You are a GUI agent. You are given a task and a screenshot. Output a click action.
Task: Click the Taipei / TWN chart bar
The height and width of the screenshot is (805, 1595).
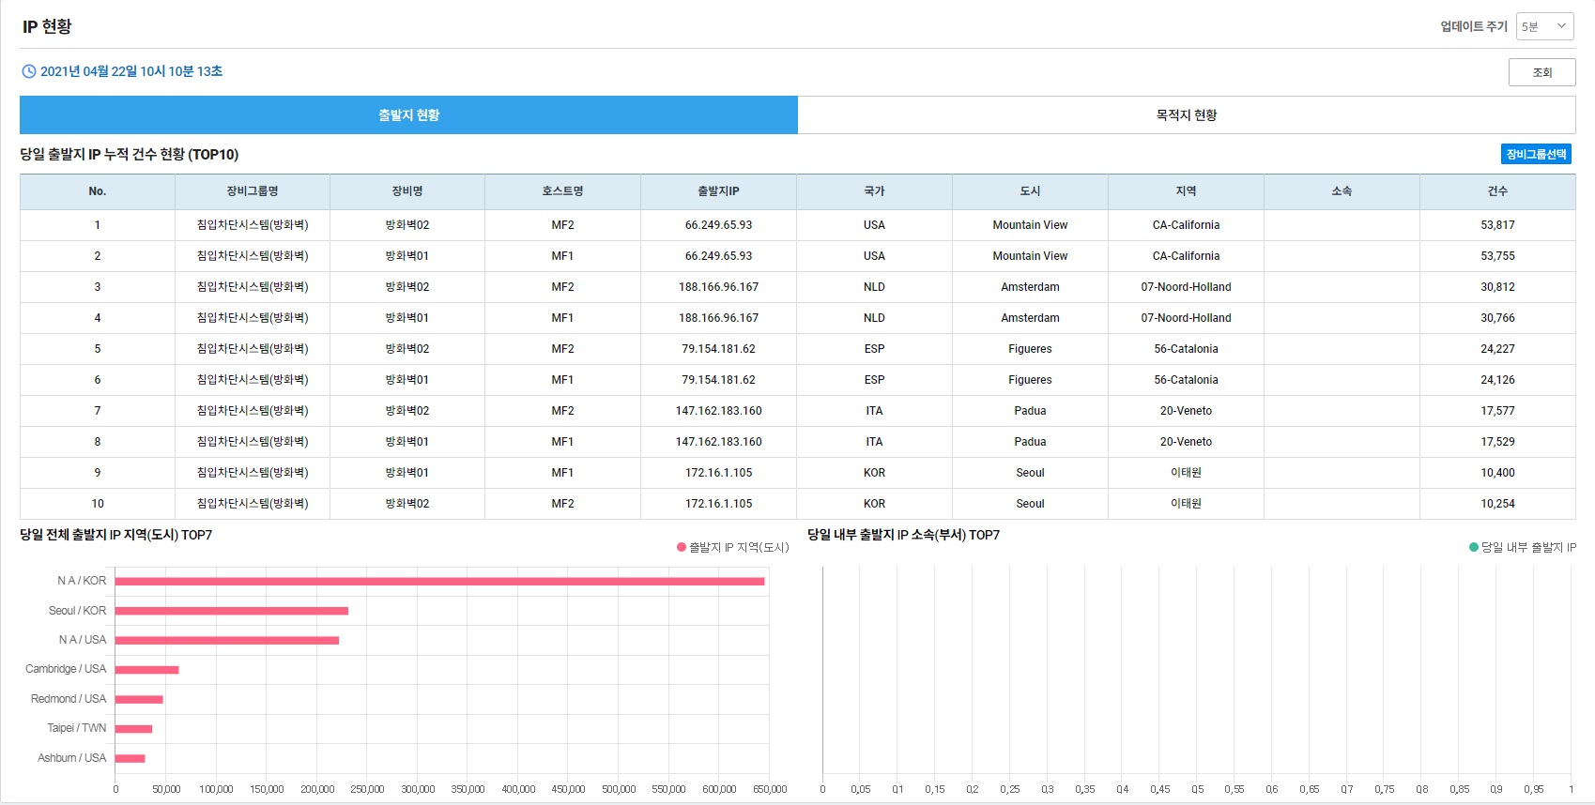tap(133, 729)
